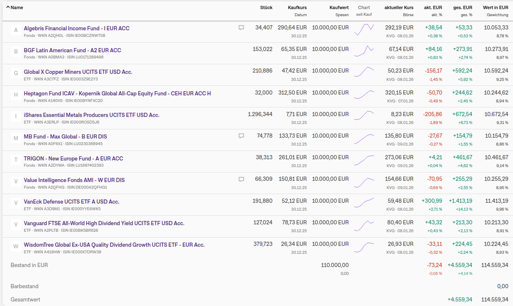Viewport: 513px width, 306px height.
Task: Sort by the Kaufkurs column header
Action: pos(297,7)
